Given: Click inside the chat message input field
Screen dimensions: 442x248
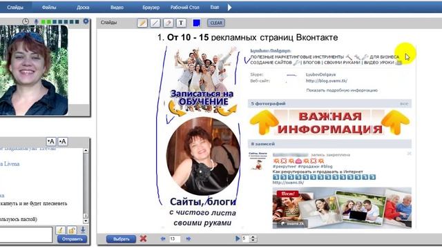Looking at the screenshot, I should pyautogui.click(x=26, y=234).
